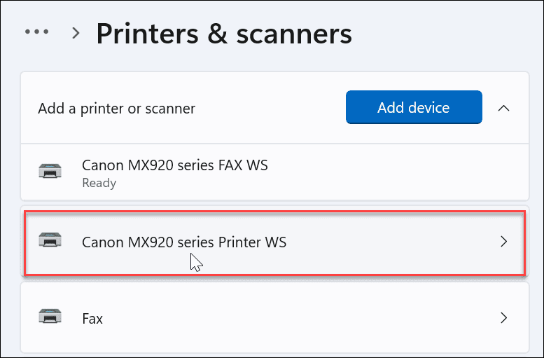Select the Canon MX920 series FAX WS name
544x358 pixels.
(x=175, y=165)
